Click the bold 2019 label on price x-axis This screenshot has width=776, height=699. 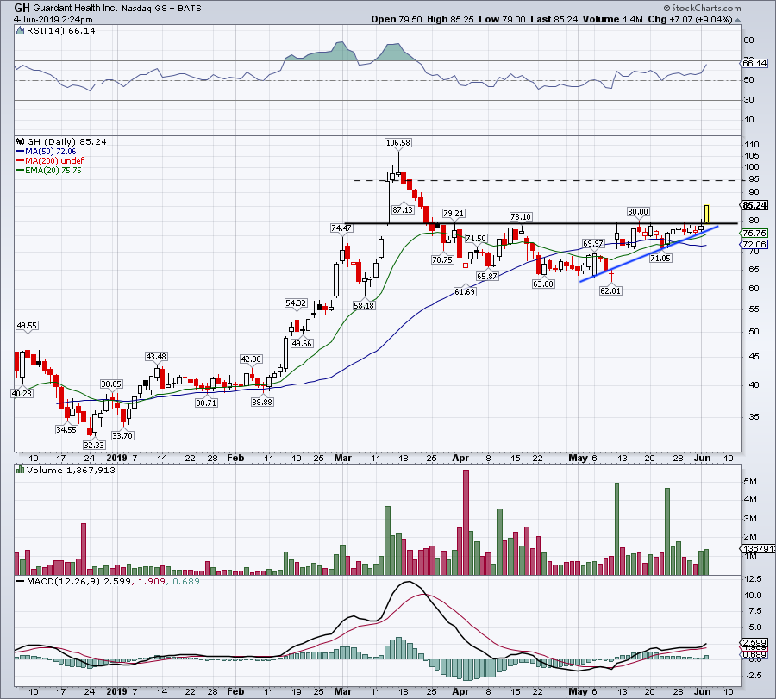(x=116, y=458)
